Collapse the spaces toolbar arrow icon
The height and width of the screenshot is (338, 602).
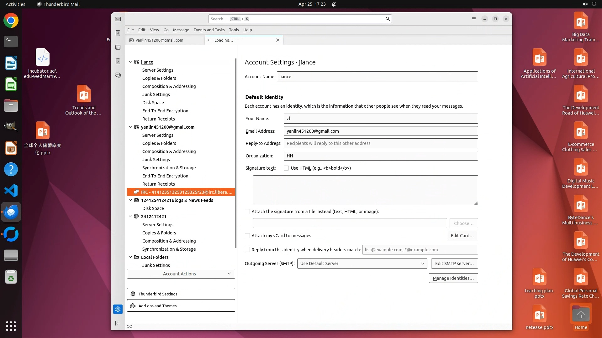pos(118,323)
